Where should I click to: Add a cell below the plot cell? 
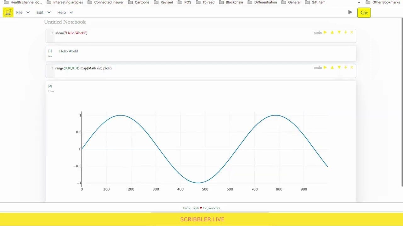tap(346, 67)
